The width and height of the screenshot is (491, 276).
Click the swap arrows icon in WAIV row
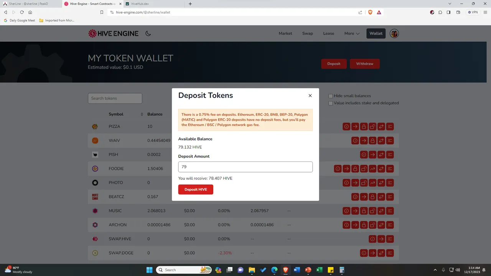click(381, 141)
